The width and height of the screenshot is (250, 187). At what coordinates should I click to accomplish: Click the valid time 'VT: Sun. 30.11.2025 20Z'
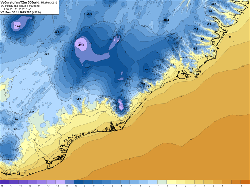[x=16, y=12]
